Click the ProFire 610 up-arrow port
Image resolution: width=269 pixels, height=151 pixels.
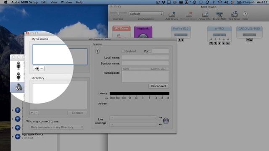(x=182, y=40)
